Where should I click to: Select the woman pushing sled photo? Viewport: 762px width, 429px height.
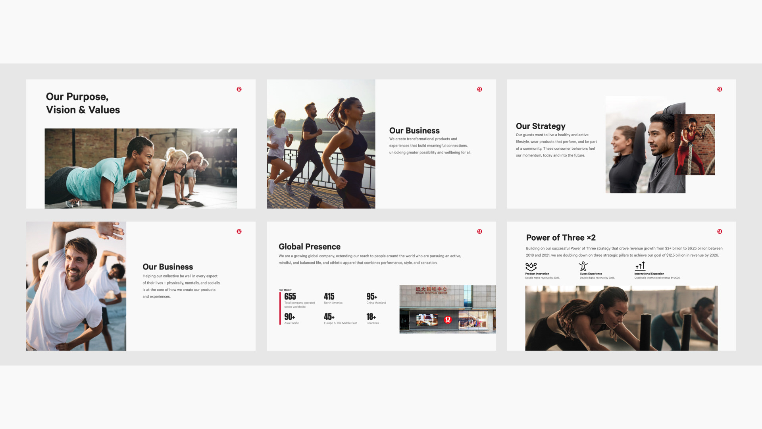point(621,318)
